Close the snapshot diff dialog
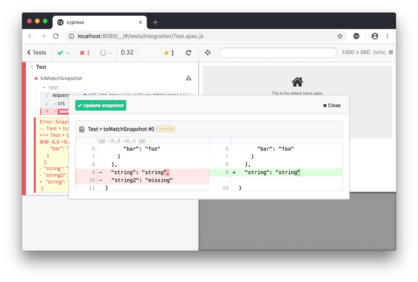The height and width of the screenshot is (282, 418). (x=331, y=105)
